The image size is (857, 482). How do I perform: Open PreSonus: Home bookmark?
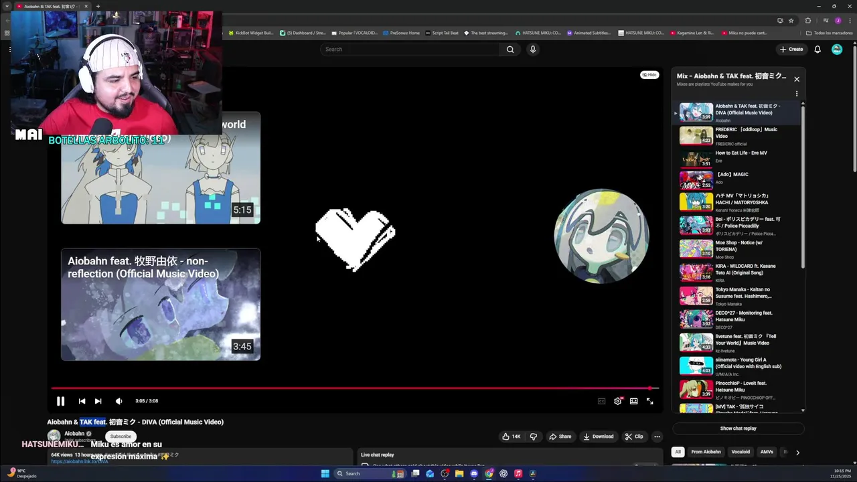(x=401, y=33)
